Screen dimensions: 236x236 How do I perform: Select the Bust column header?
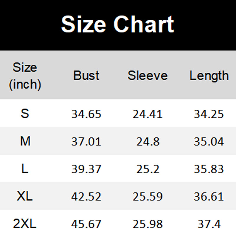click(x=86, y=76)
